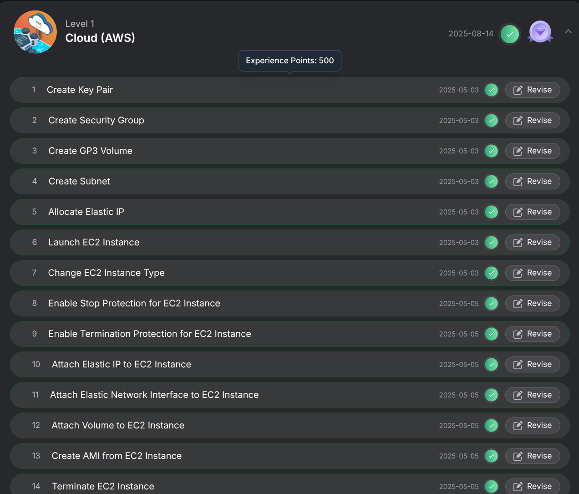The width and height of the screenshot is (579, 494).
Task: Select Attach Elastic Network Interface task title
Action: (154, 395)
